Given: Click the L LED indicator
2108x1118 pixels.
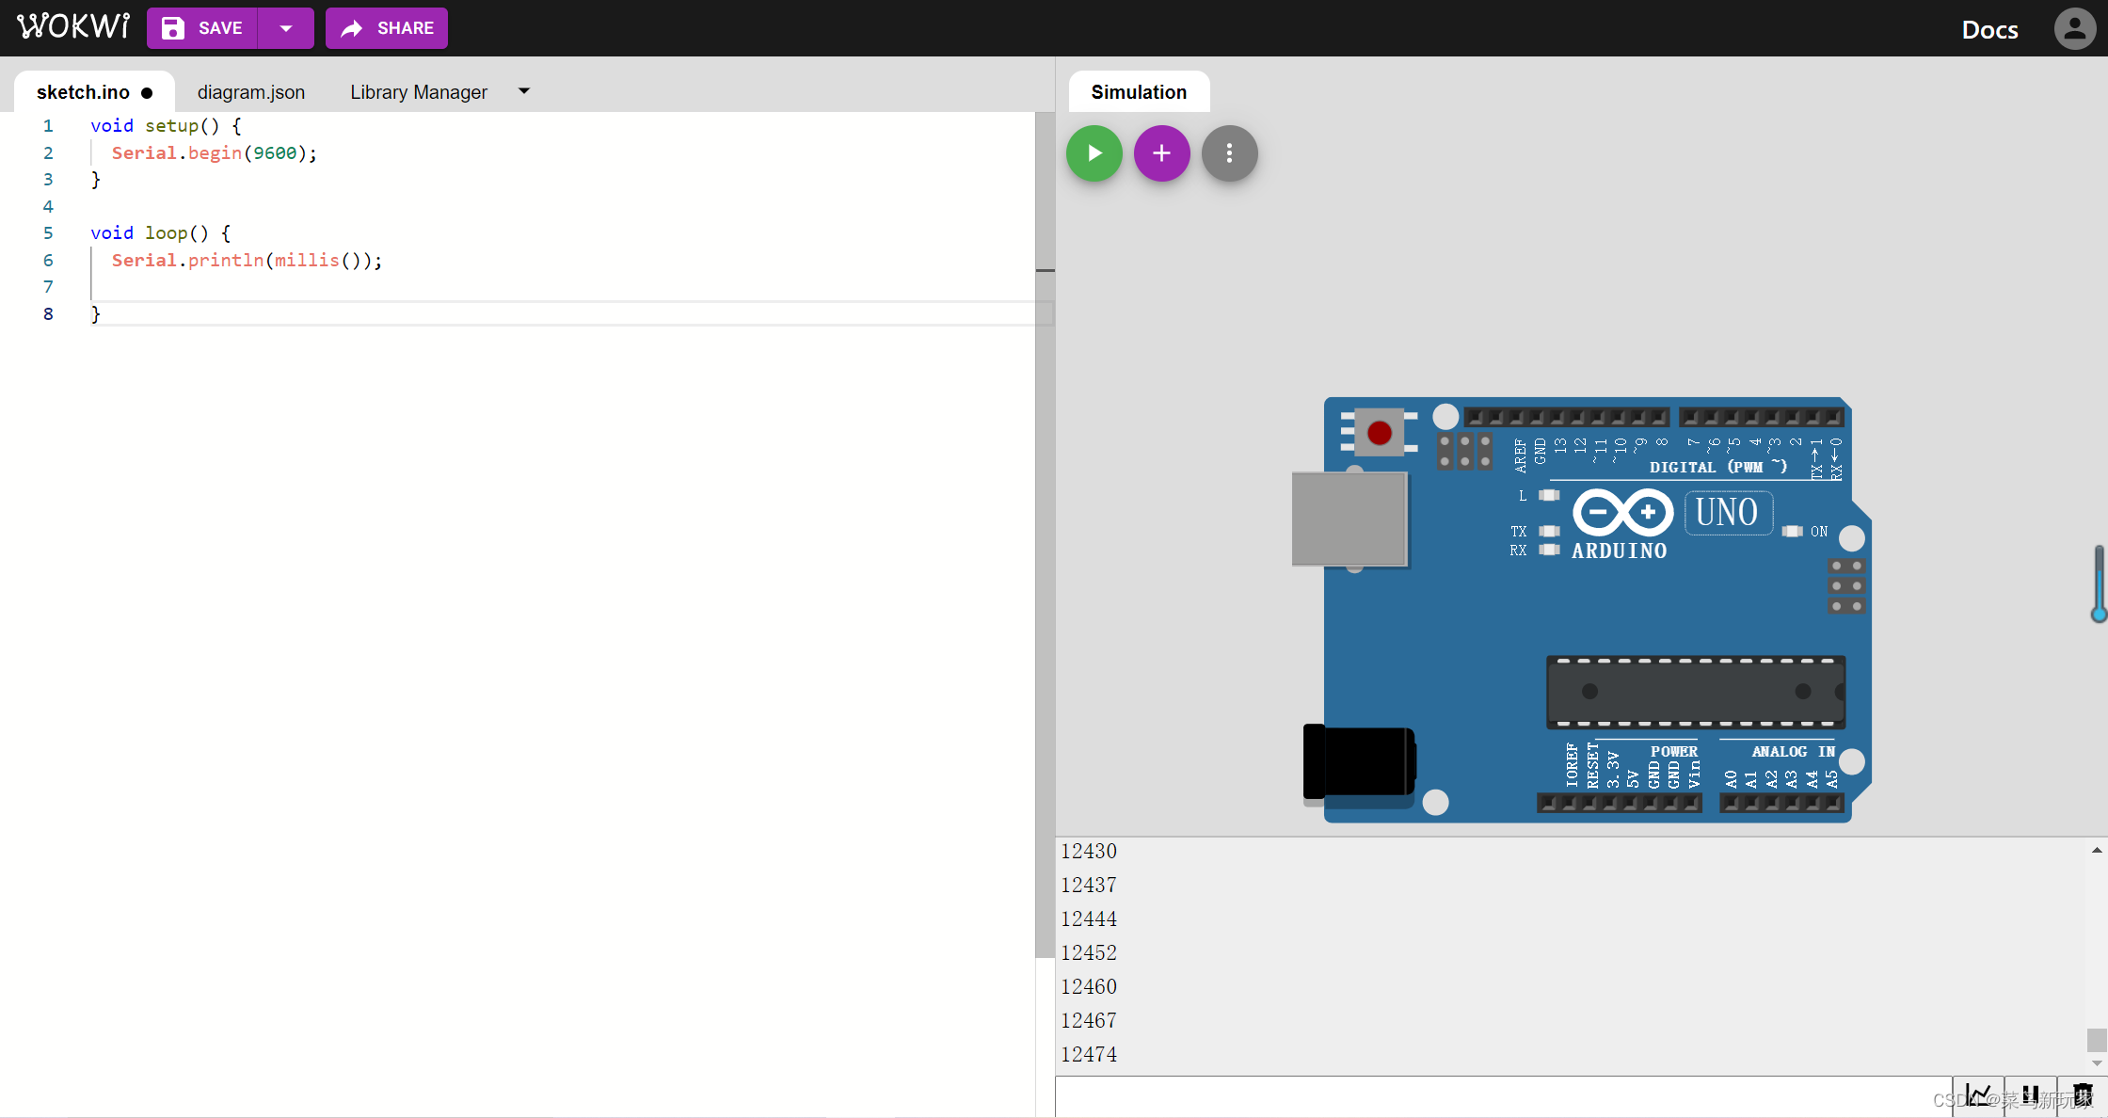Looking at the screenshot, I should [1549, 495].
